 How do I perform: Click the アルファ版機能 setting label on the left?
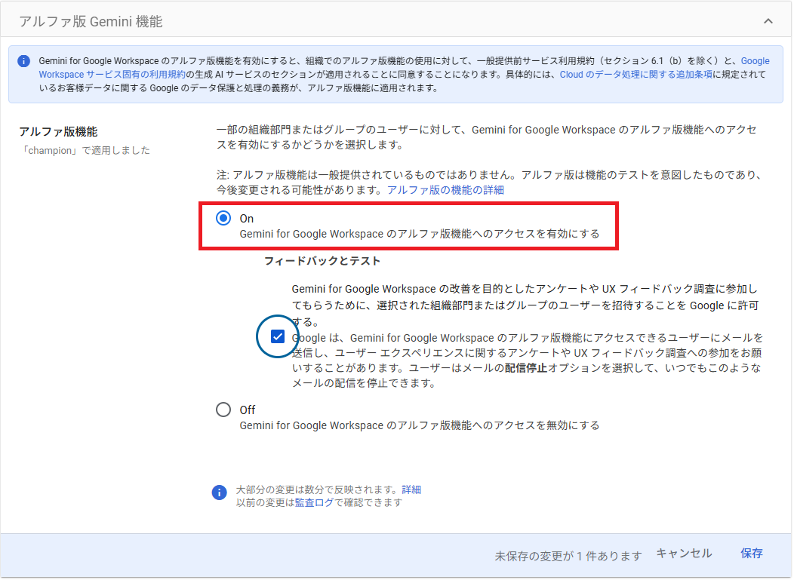tap(58, 132)
